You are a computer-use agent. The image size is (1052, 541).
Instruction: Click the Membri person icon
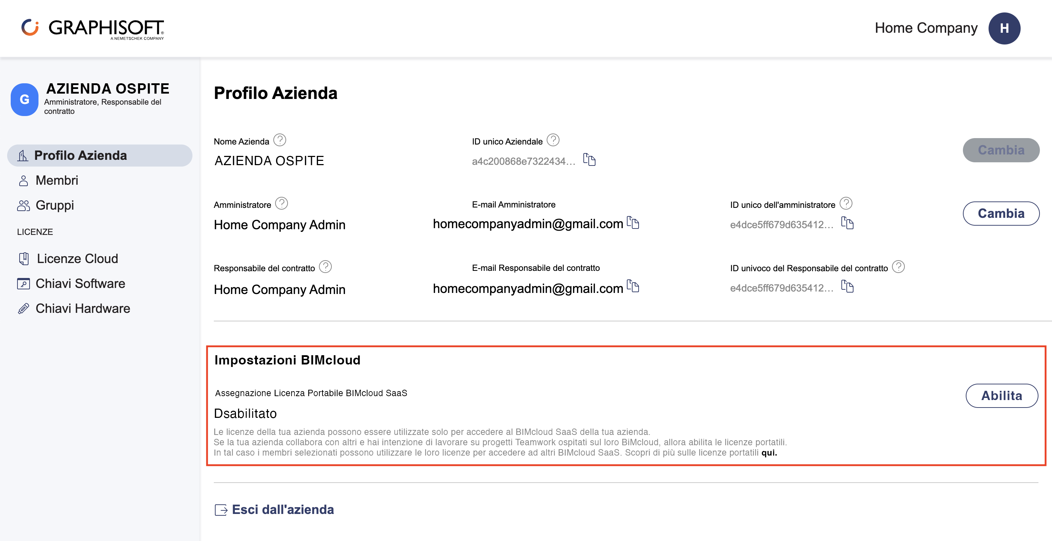tap(23, 180)
